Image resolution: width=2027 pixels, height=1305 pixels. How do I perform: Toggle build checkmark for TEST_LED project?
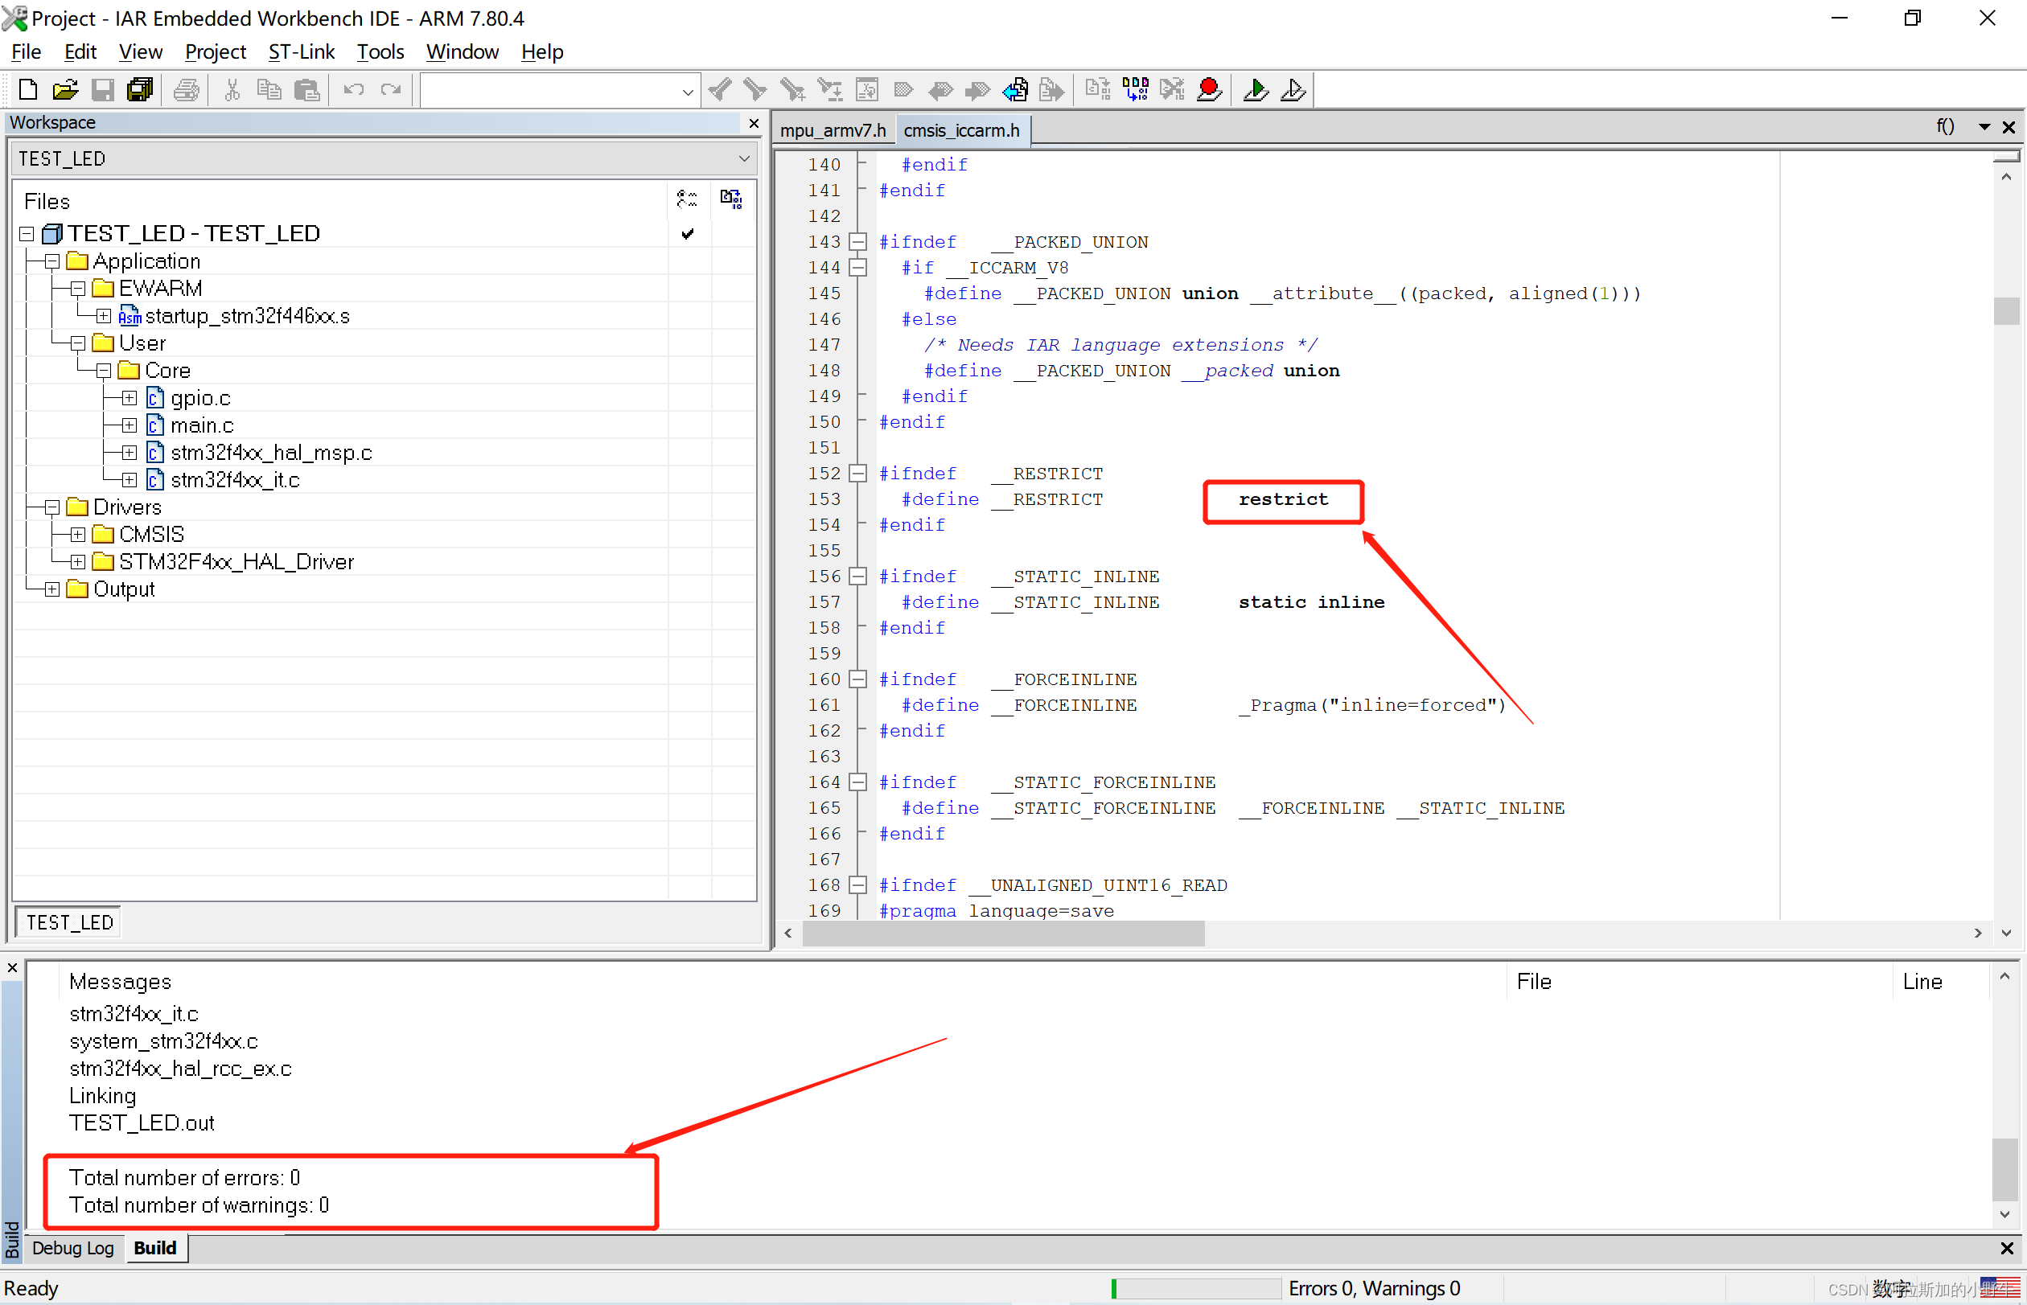[688, 234]
